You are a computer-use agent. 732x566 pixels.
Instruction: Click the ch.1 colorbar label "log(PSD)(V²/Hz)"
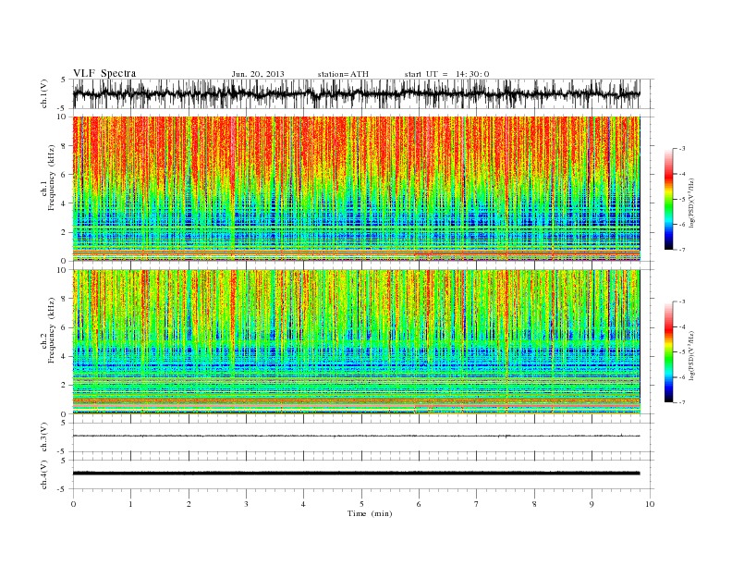click(x=691, y=203)
